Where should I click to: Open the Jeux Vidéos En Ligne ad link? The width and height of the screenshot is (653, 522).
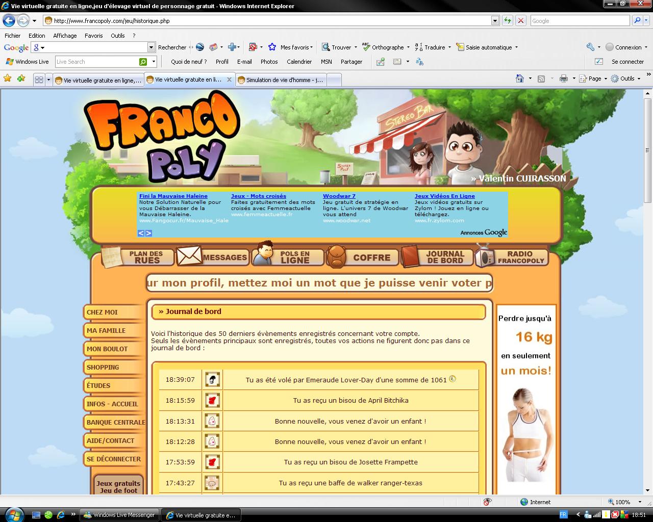pyautogui.click(x=445, y=196)
